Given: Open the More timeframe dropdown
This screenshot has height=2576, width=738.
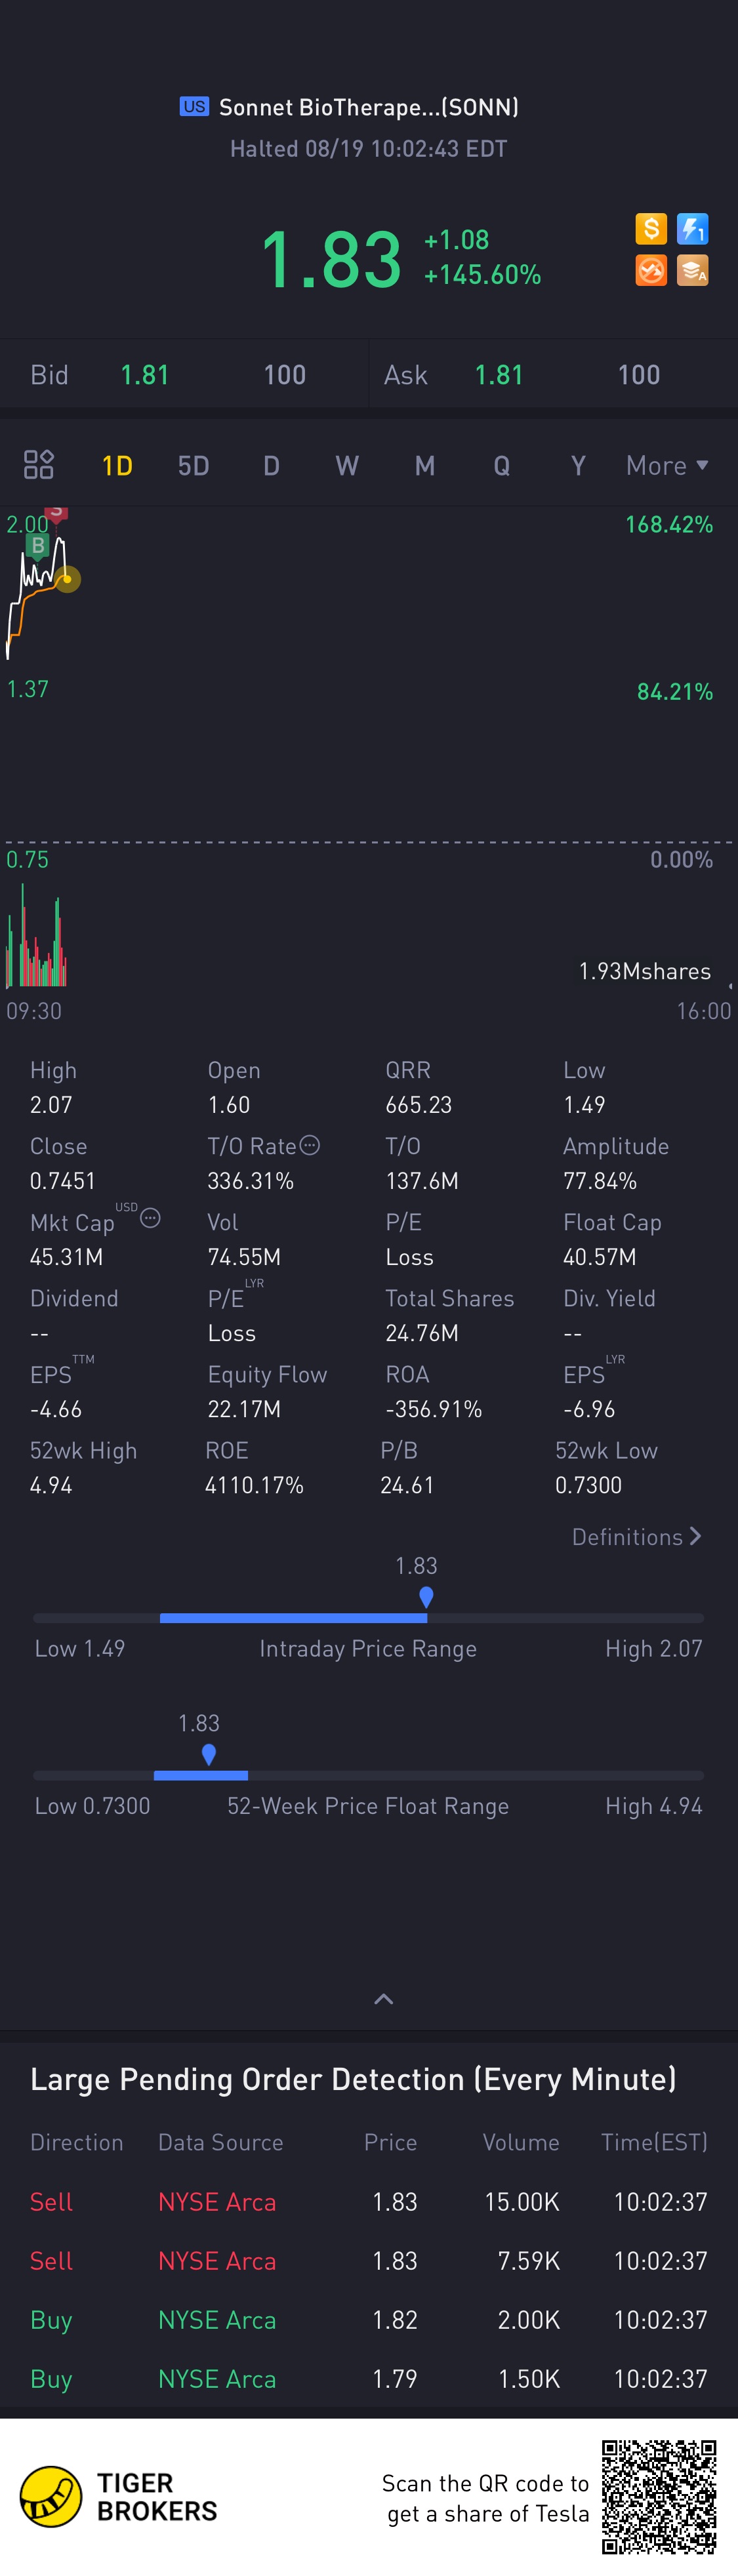Looking at the screenshot, I should click(666, 466).
